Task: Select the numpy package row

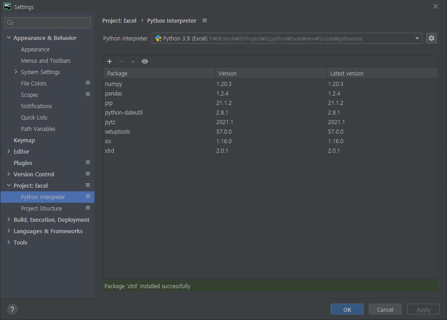Action: point(271,84)
